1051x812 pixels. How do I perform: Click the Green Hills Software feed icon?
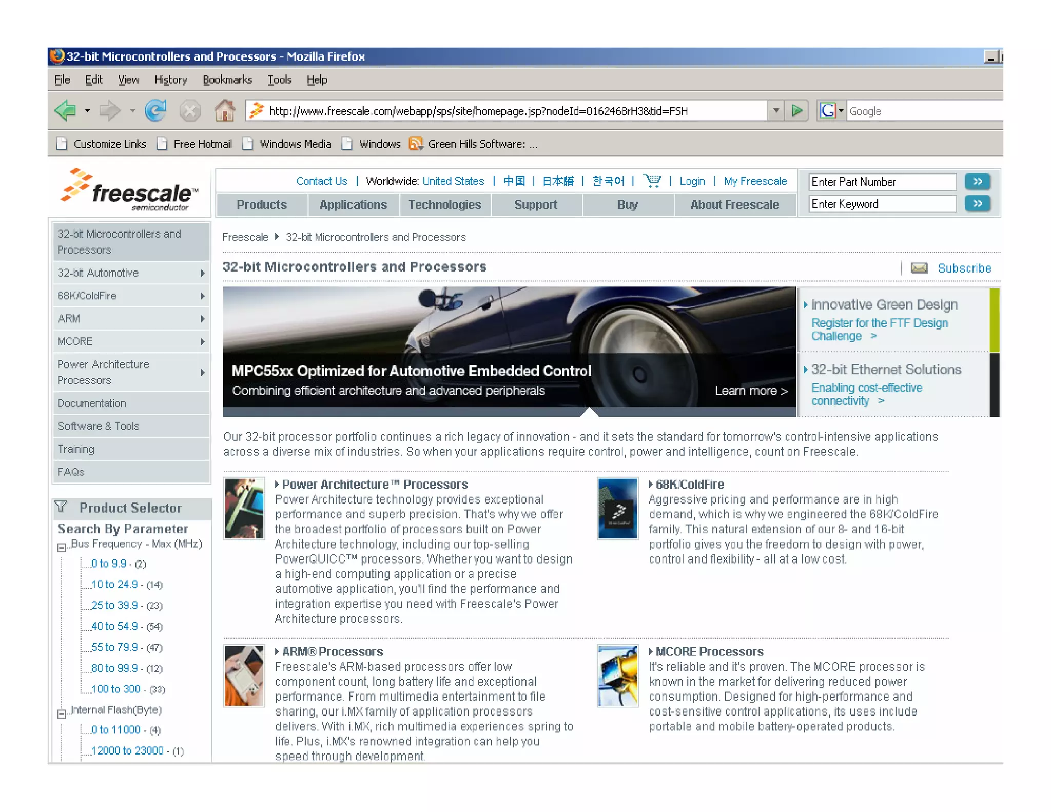[416, 144]
